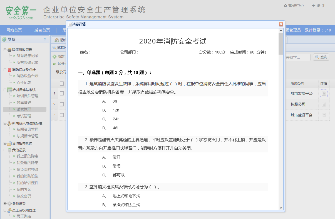The image size is (335, 219).
Task: Check the checkbox for row 2
Action: (x=62, y=104)
